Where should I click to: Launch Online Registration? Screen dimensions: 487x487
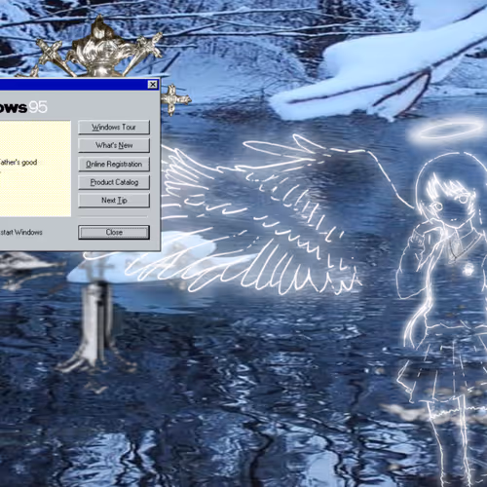coord(114,164)
